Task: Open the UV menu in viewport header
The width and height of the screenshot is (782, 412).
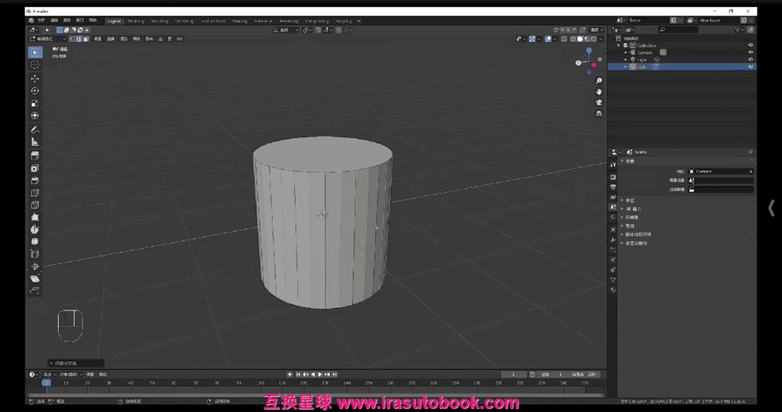Action: coord(179,39)
